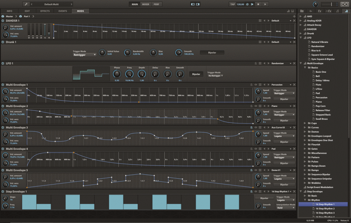Expand the AHD folder in browser
The height and width of the screenshot is (223, 351).
tap(301, 16)
